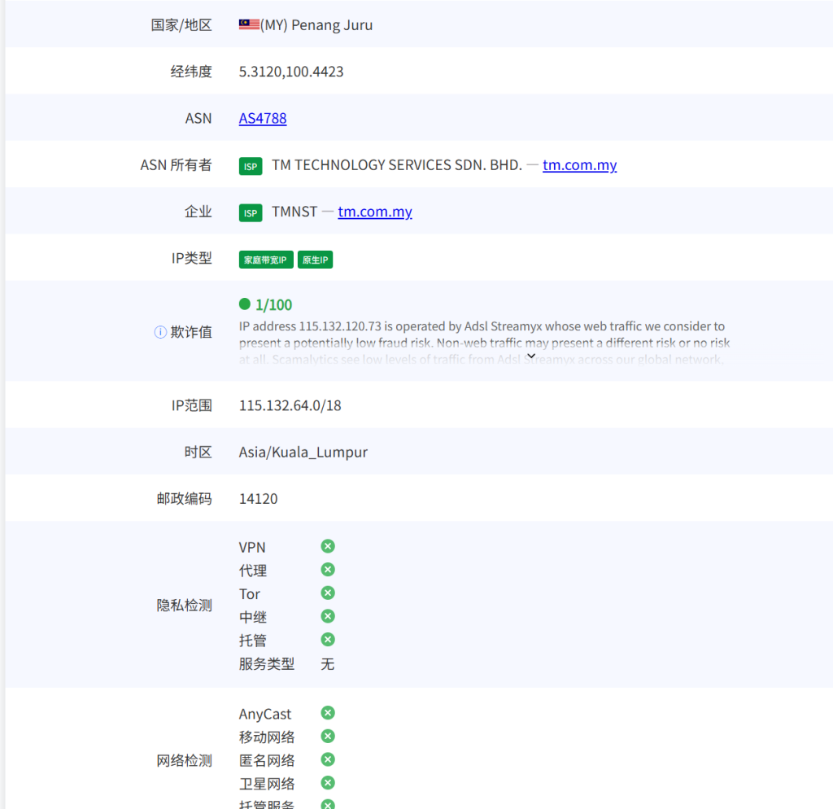Viewport: 833px width, 809px height.
Task: Open the AS4788 ASN link
Action: [263, 118]
